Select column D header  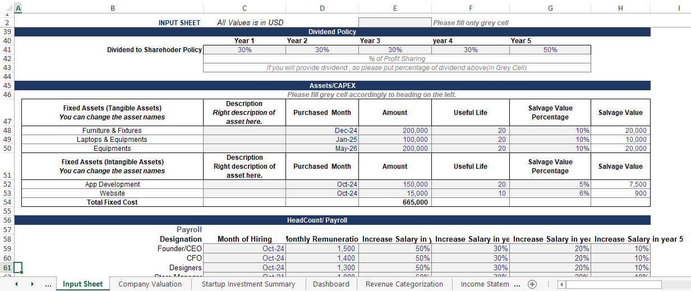click(x=322, y=8)
